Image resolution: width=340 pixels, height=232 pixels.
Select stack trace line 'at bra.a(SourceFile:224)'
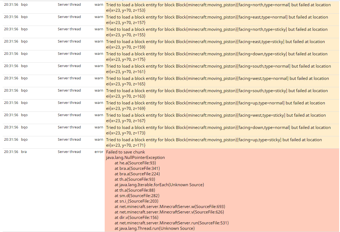137,174
